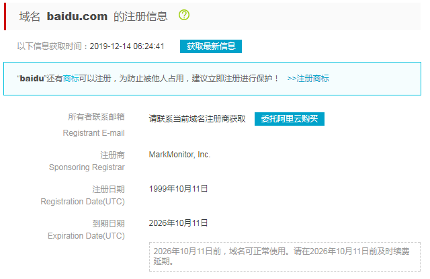Click the 委托阿里云购买 button
This screenshot has width=430, height=279.
[290, 119]
